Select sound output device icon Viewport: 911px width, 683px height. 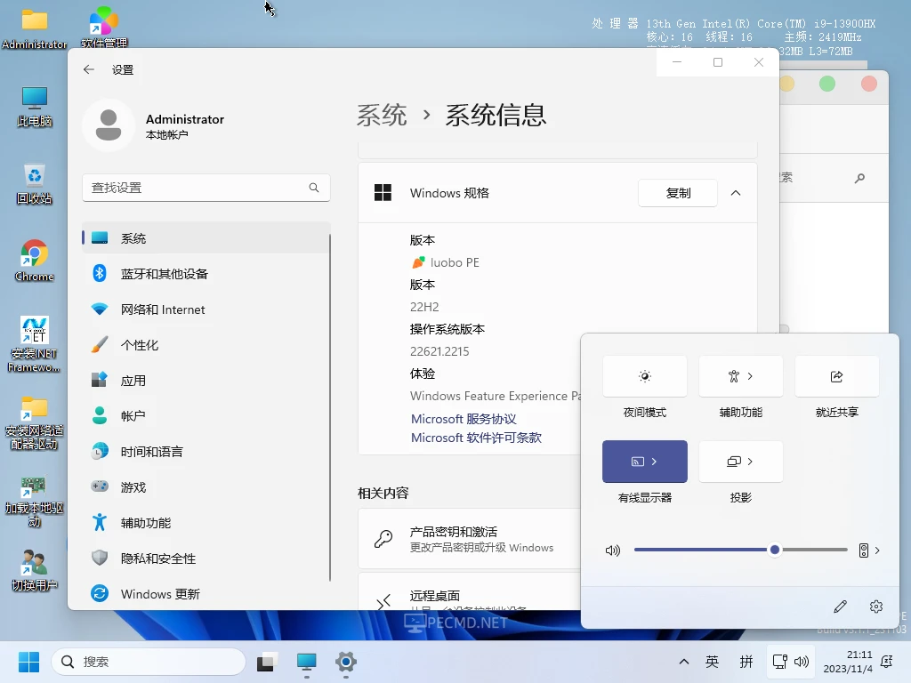coord(864,550)
